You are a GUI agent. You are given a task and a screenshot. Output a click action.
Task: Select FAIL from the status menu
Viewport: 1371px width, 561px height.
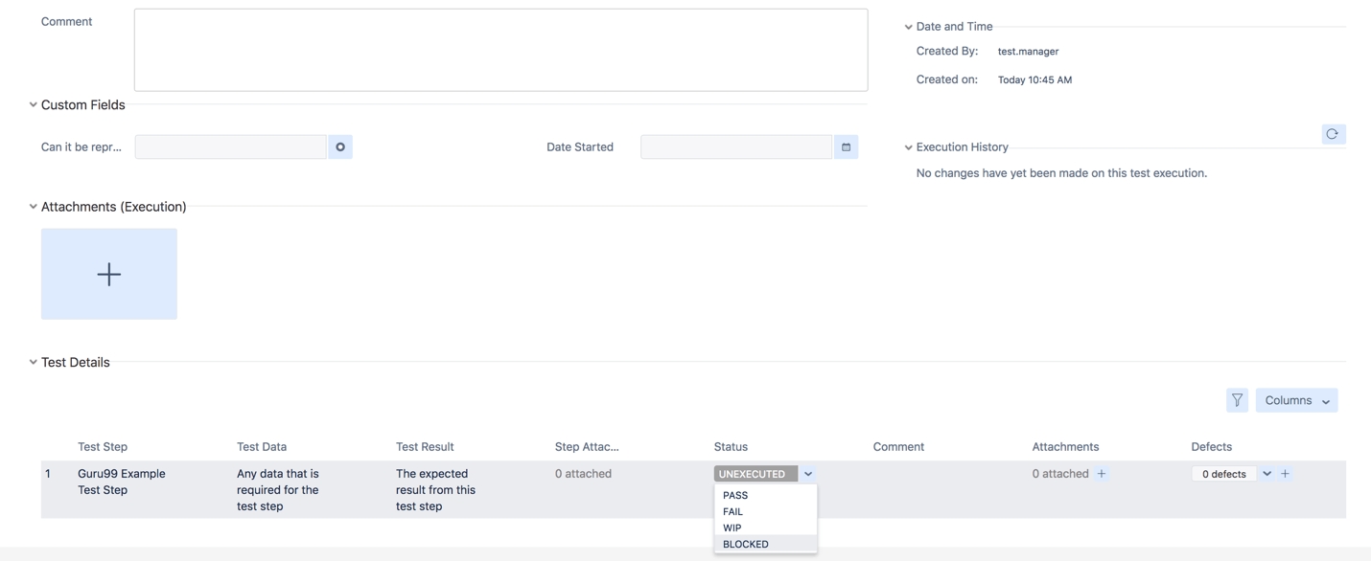click(x=733, y=511)
